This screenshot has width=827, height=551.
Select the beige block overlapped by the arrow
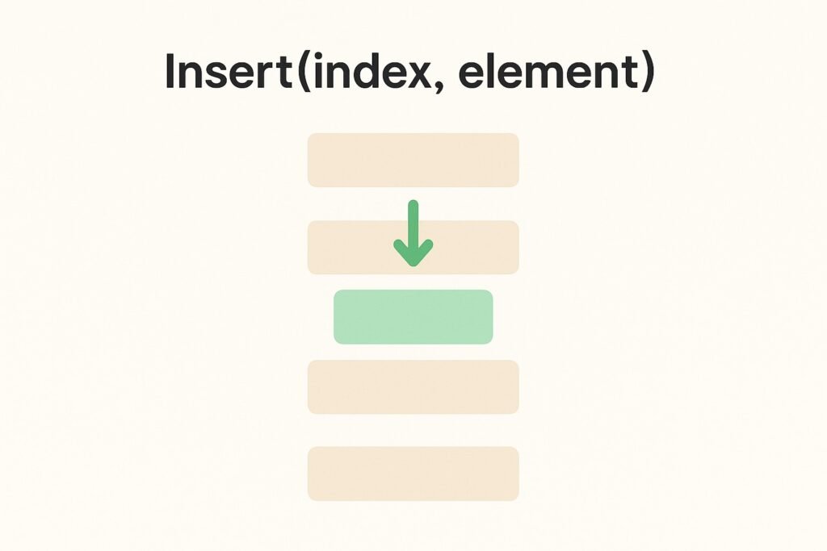413,247
